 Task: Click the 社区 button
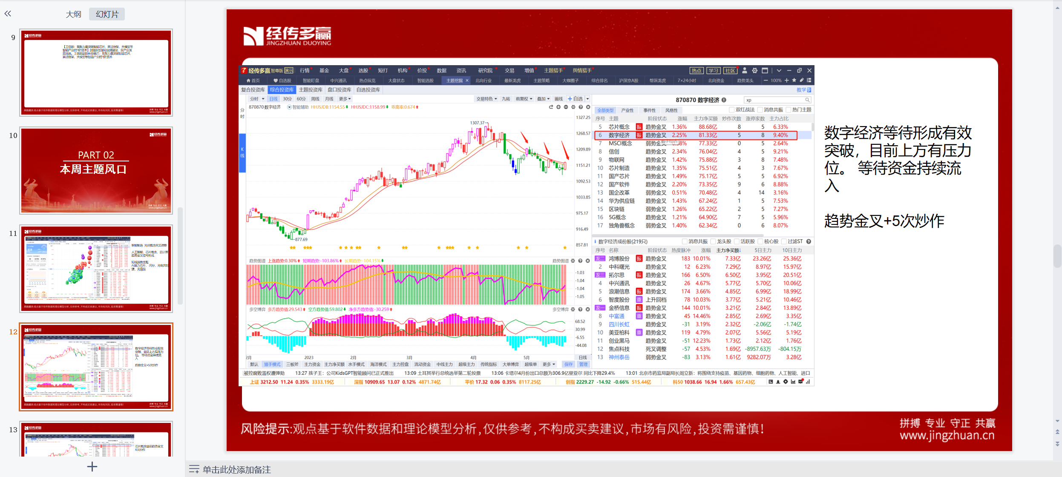[730, 71]
